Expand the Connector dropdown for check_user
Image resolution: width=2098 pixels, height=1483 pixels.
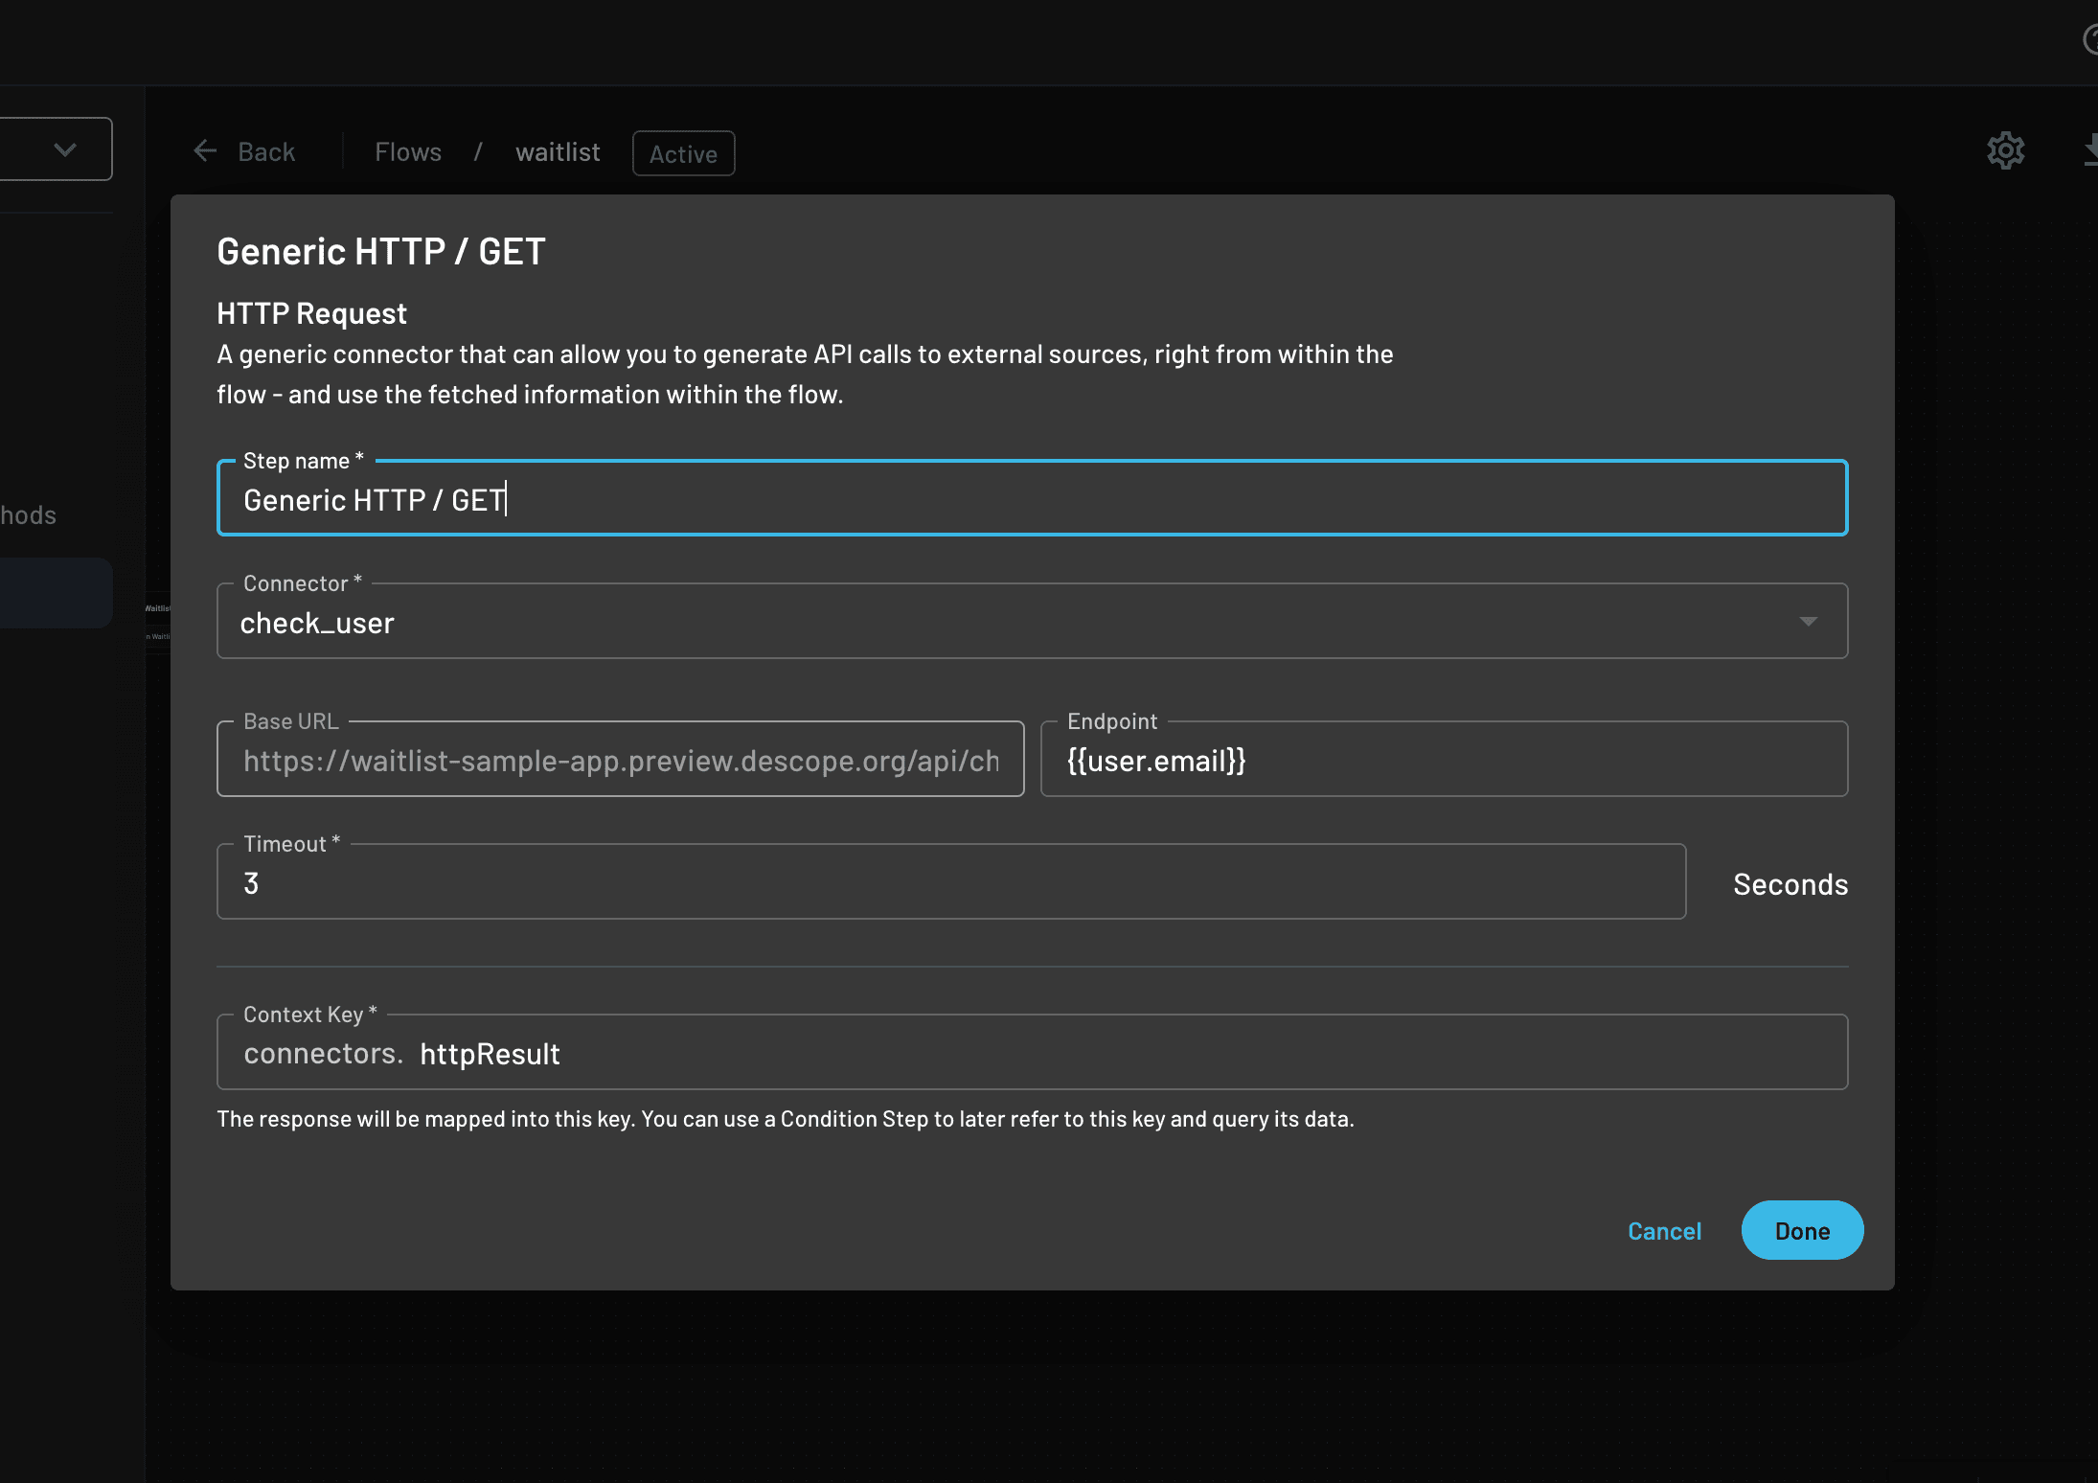(1811, 623)
